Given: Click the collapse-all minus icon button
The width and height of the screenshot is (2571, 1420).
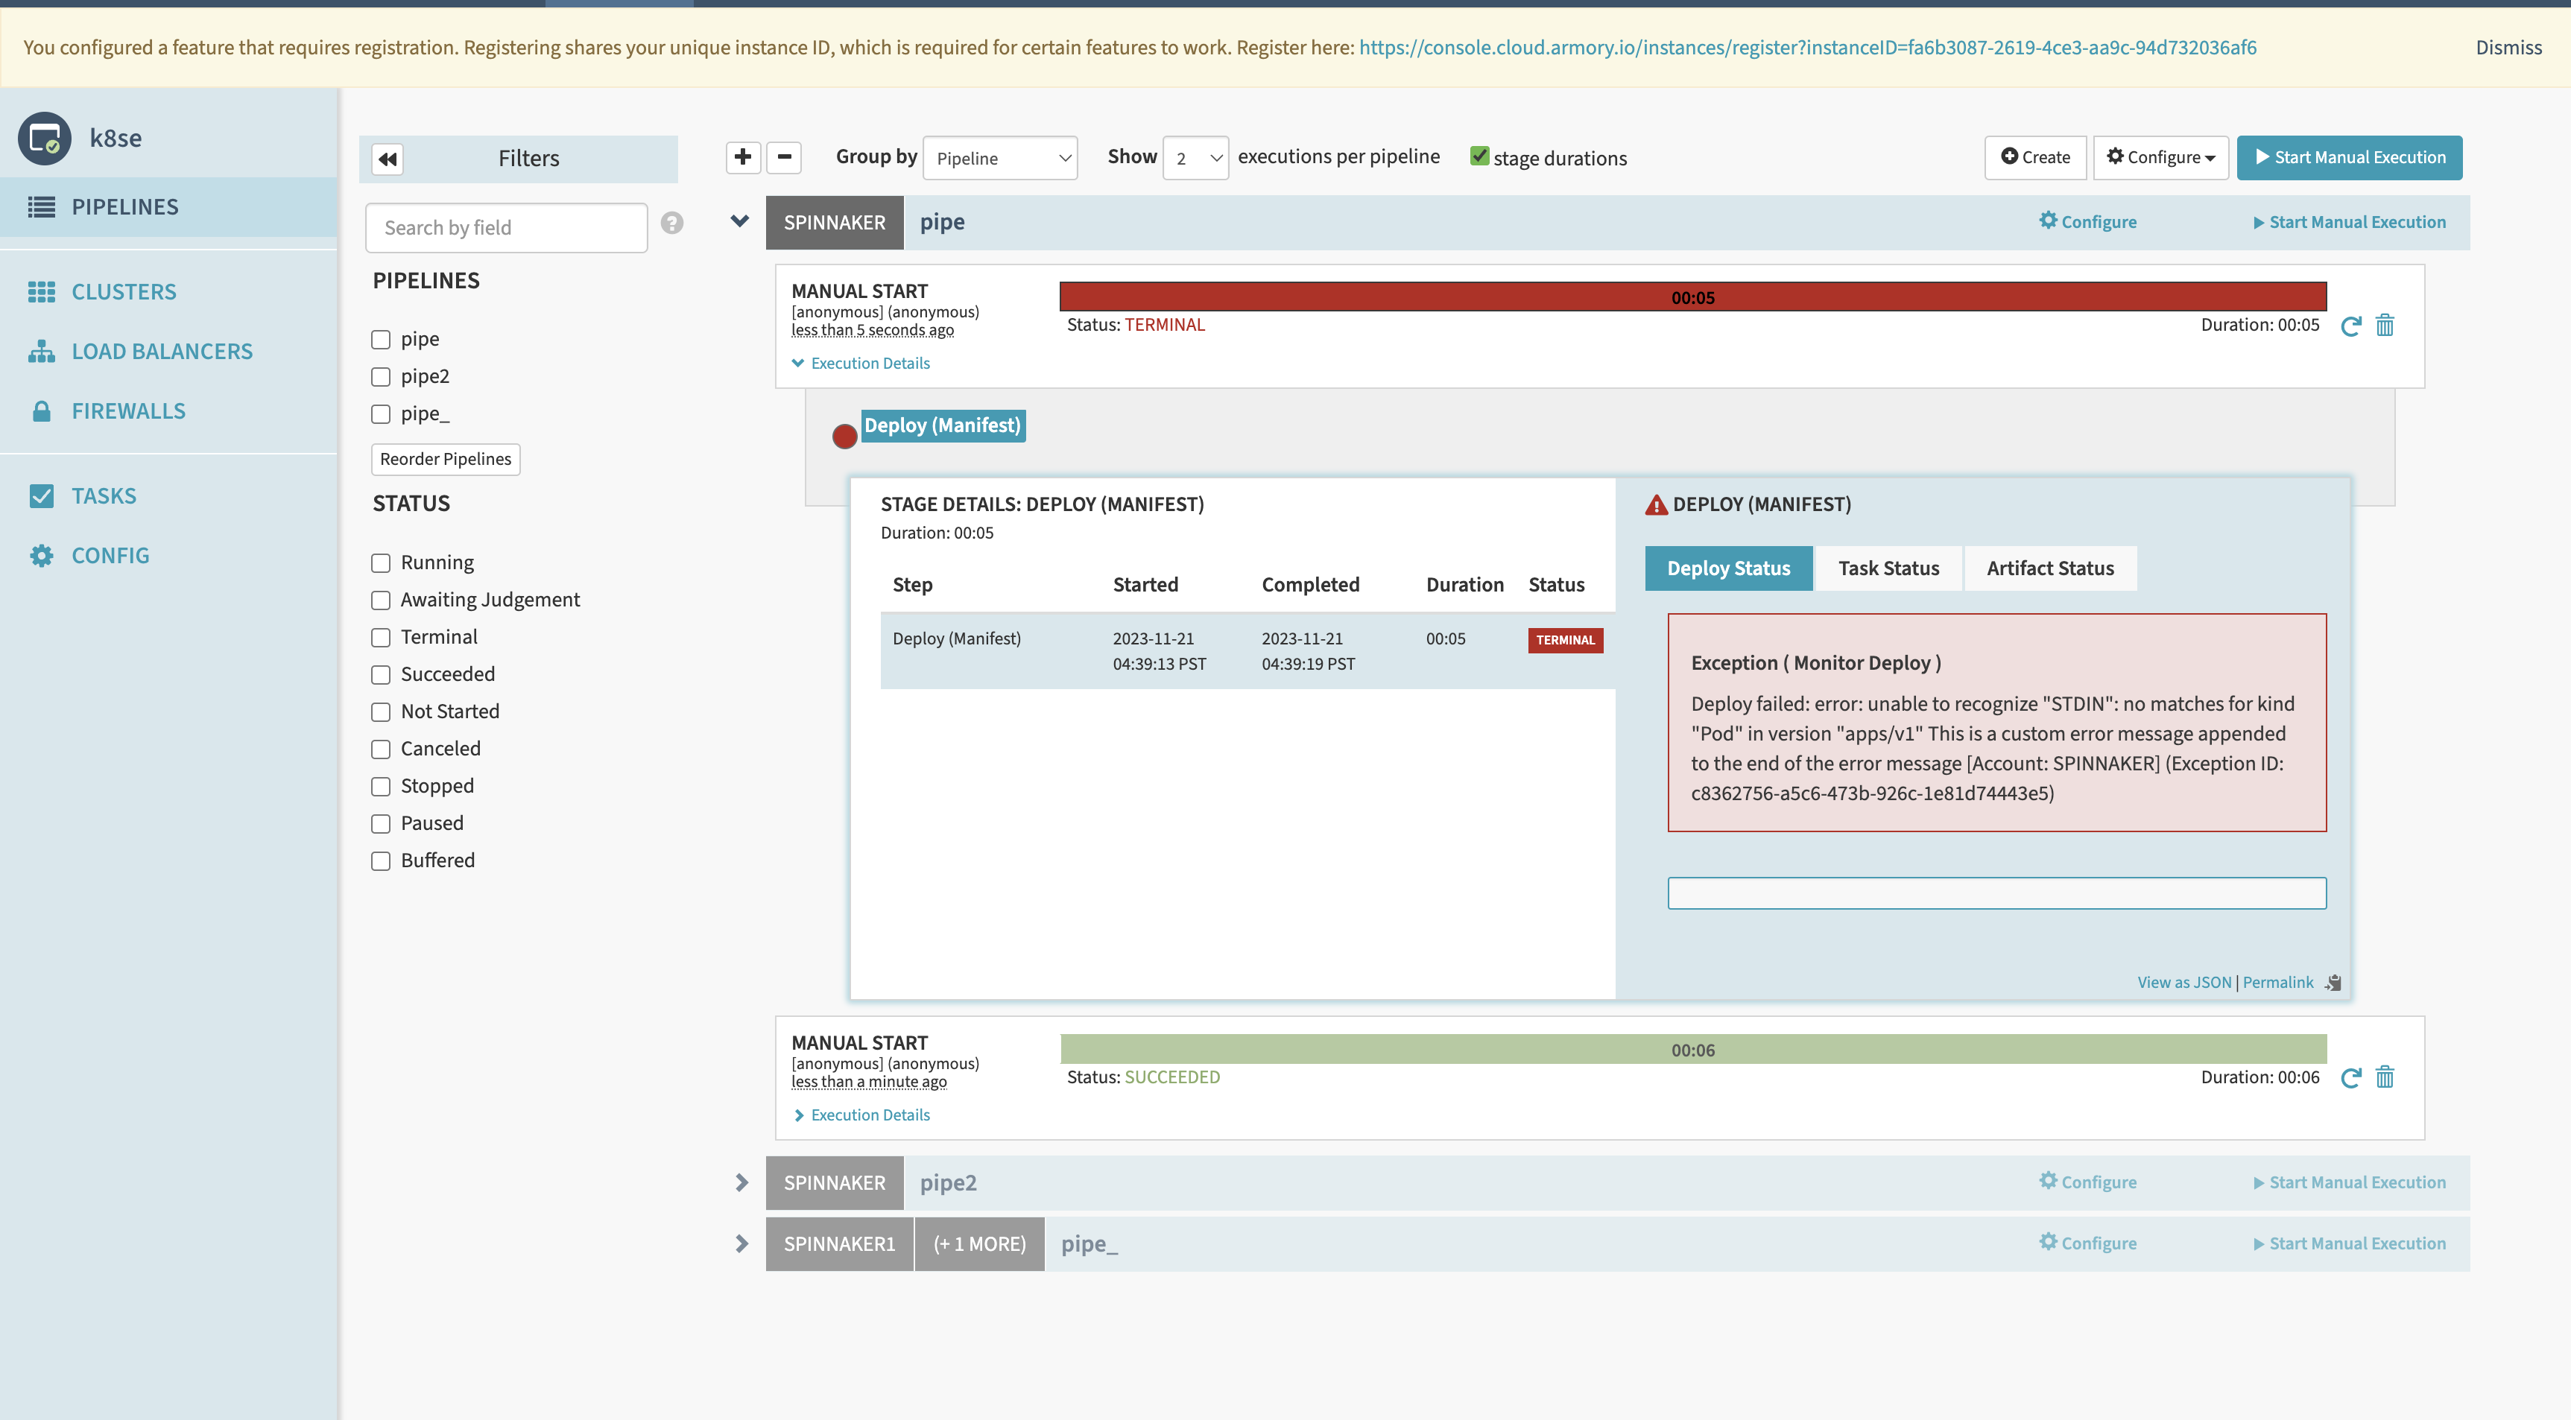Looking at the screenshot, I should pyautogui.click(x=785, y=156).
